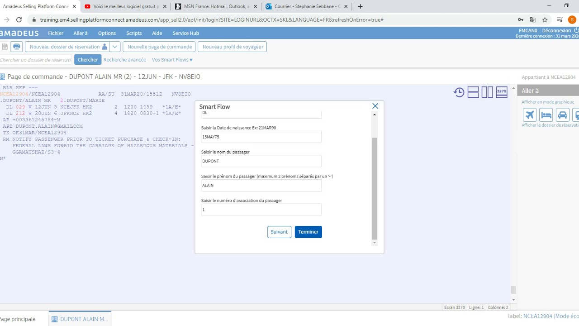
Task: Click the Smart Flow scrollbar down arrow
Action: coord(374,243)
